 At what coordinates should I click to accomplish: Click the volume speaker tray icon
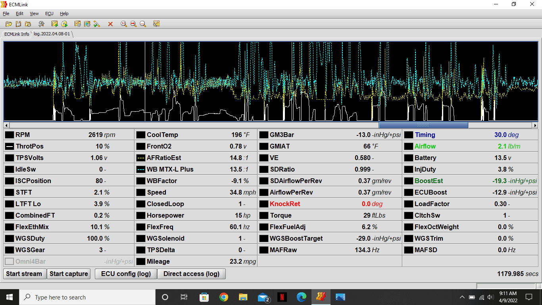coord(490,297)
